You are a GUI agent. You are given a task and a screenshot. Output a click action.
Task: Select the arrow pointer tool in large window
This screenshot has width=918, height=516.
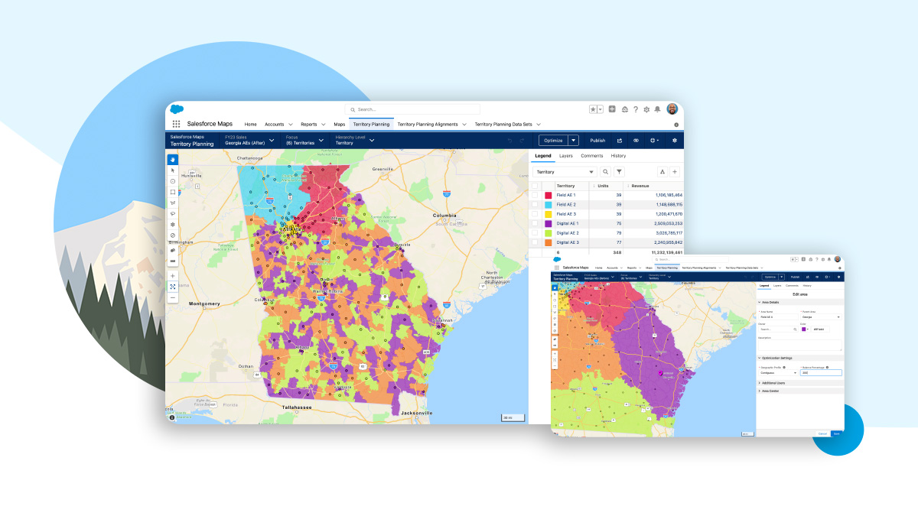(x=173, y=170)
